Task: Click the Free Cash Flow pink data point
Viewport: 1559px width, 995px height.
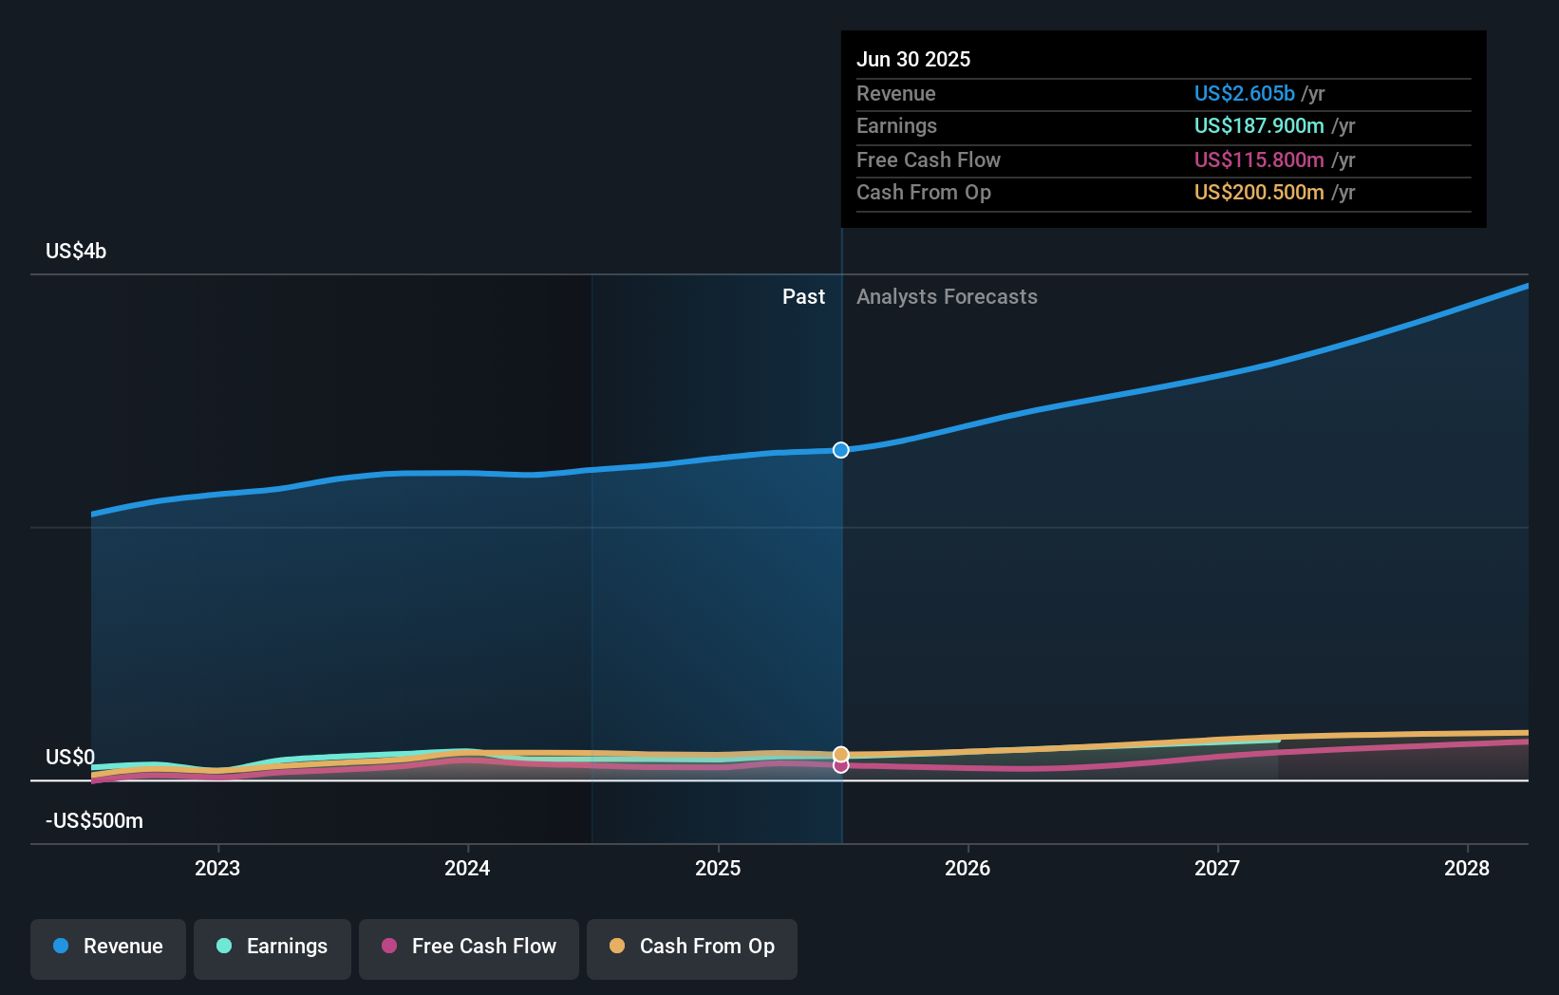Action: tap(841, 765)
